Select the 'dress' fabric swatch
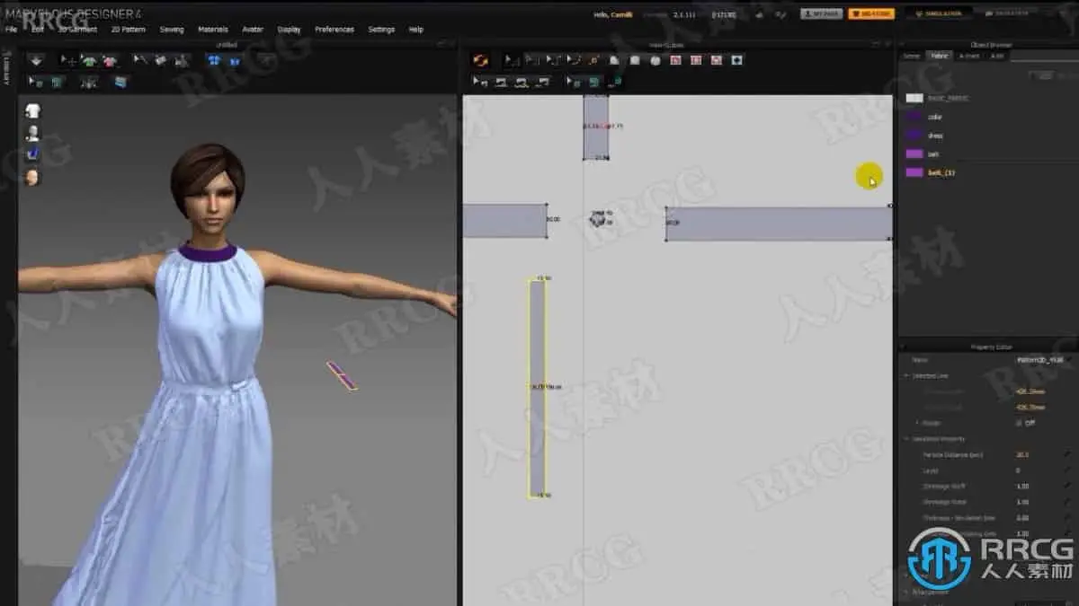This screenshot has height=606, width=1079. [x=914, y=136]
